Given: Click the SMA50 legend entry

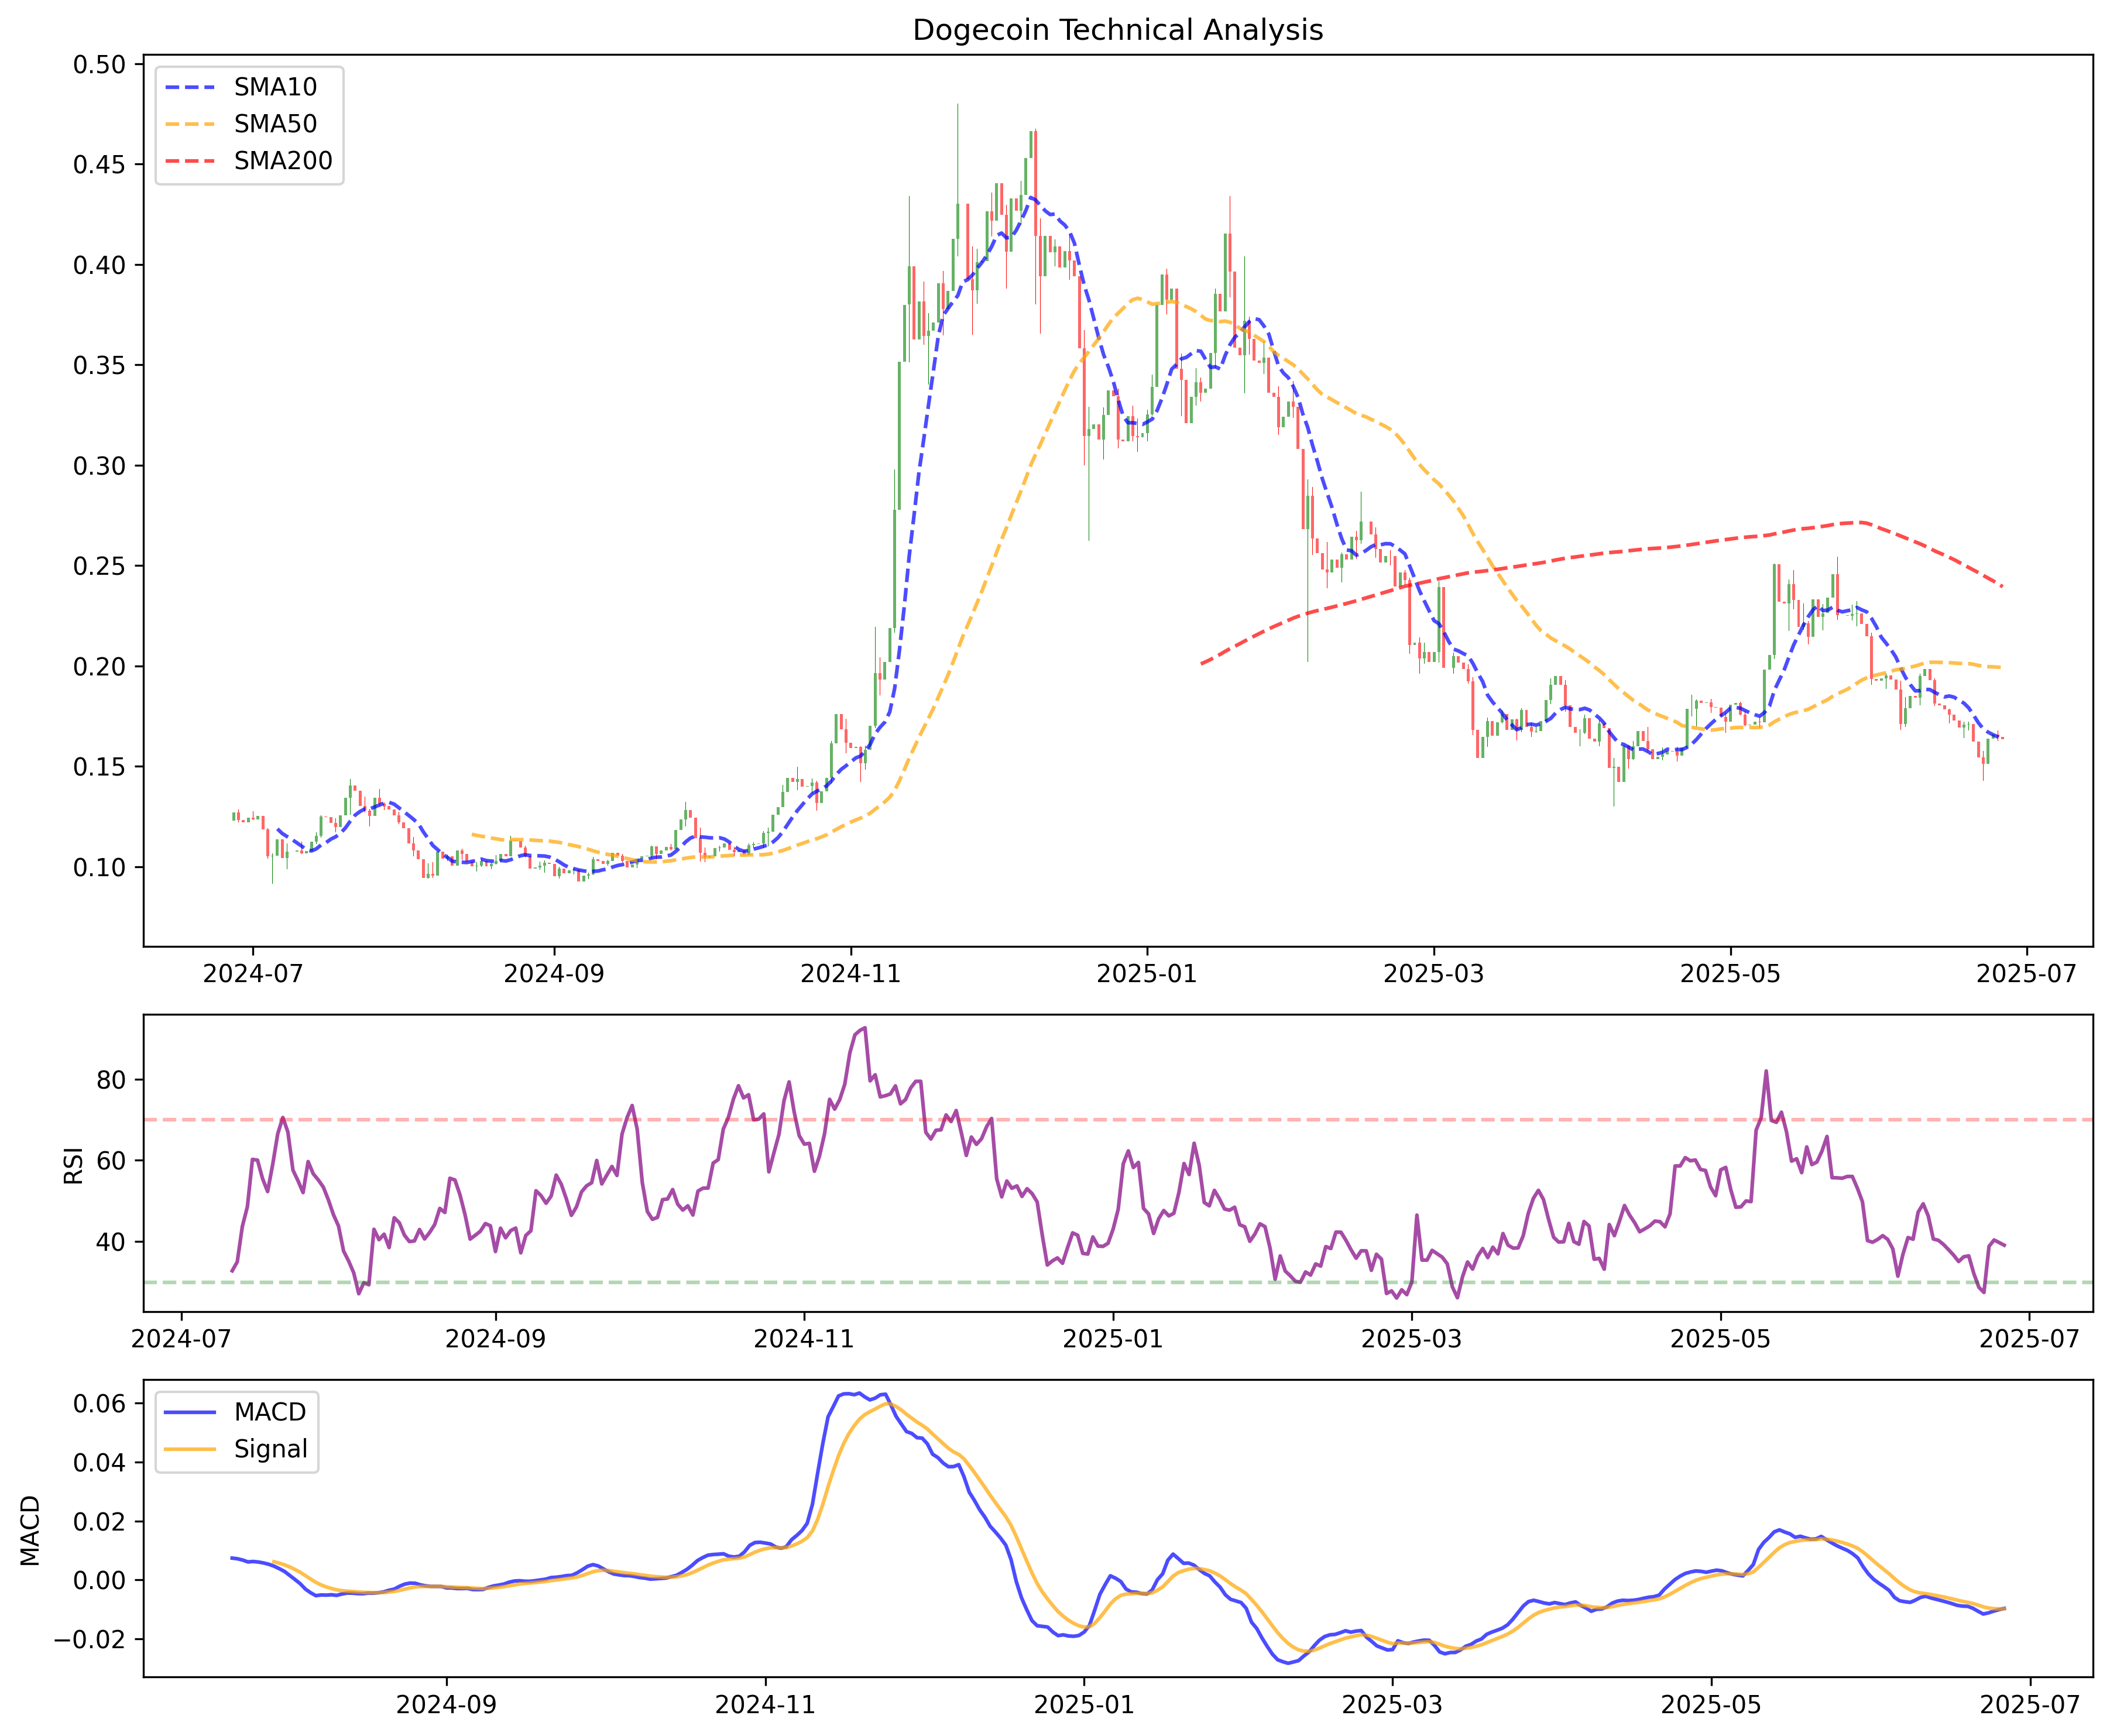Looking at the screenshot, I should click(275, 124).
